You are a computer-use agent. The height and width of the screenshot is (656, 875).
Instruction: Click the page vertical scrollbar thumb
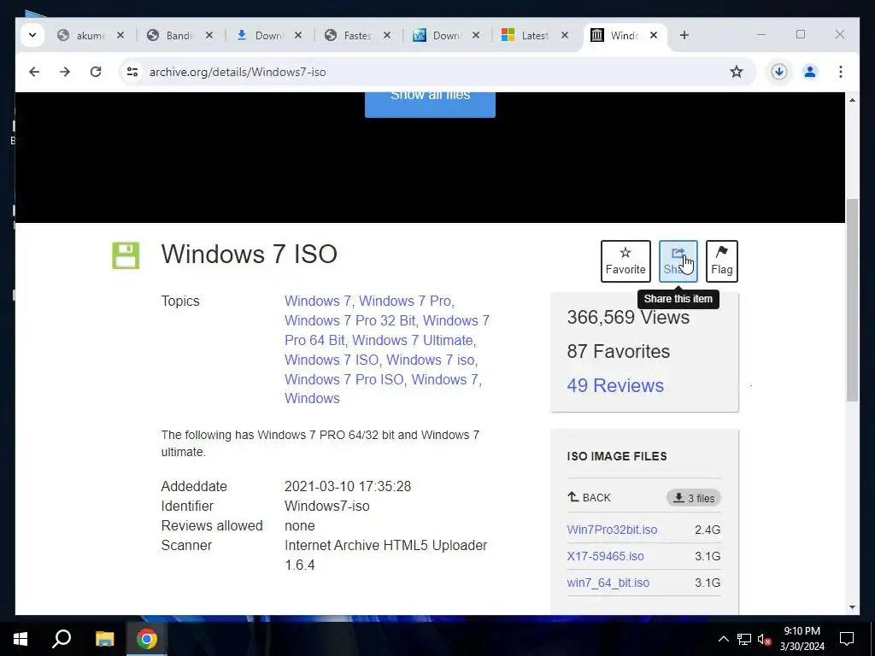[x=852, y=300]
